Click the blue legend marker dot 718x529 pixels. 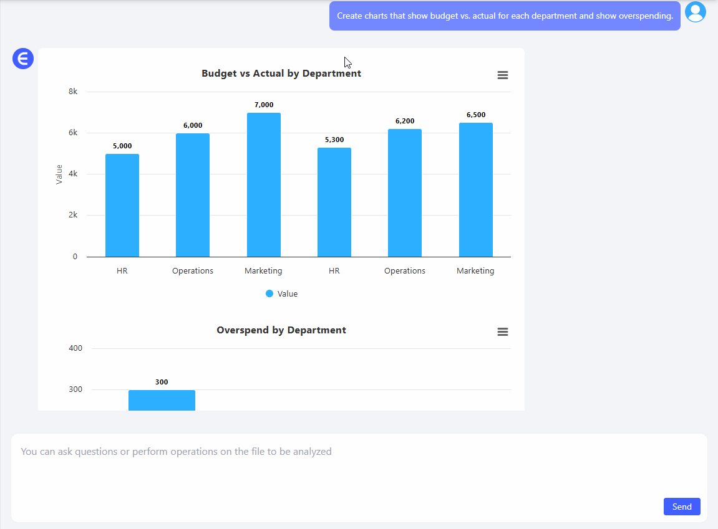click(x=269, y=294)
